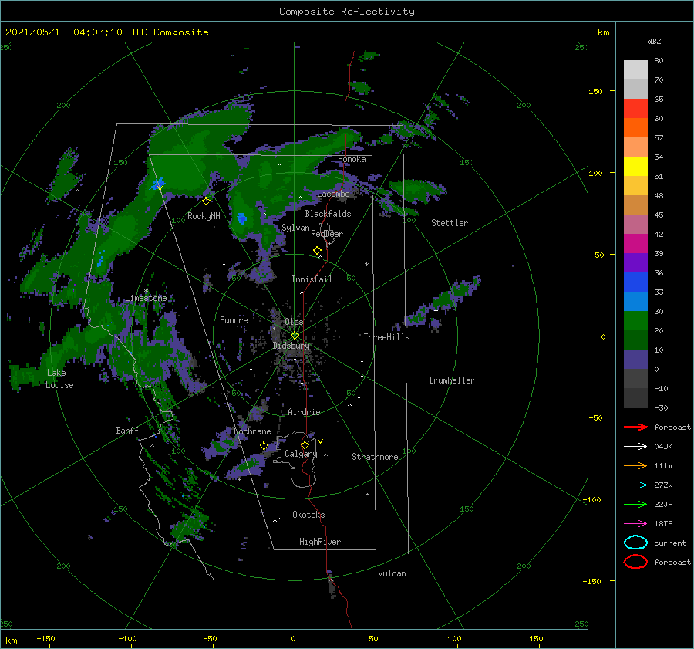Click the Sundre label on the map
The image size is (694, 649).
[234, 319]
